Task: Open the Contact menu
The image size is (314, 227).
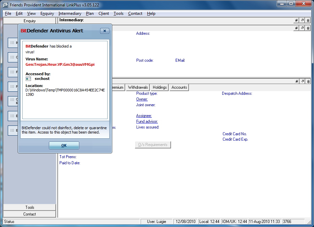Action: 135,13
